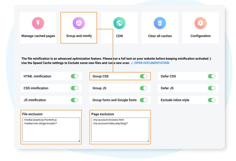236x161 pixels.
Task: Switch off Group JS toggle
Action: point(144,88)
